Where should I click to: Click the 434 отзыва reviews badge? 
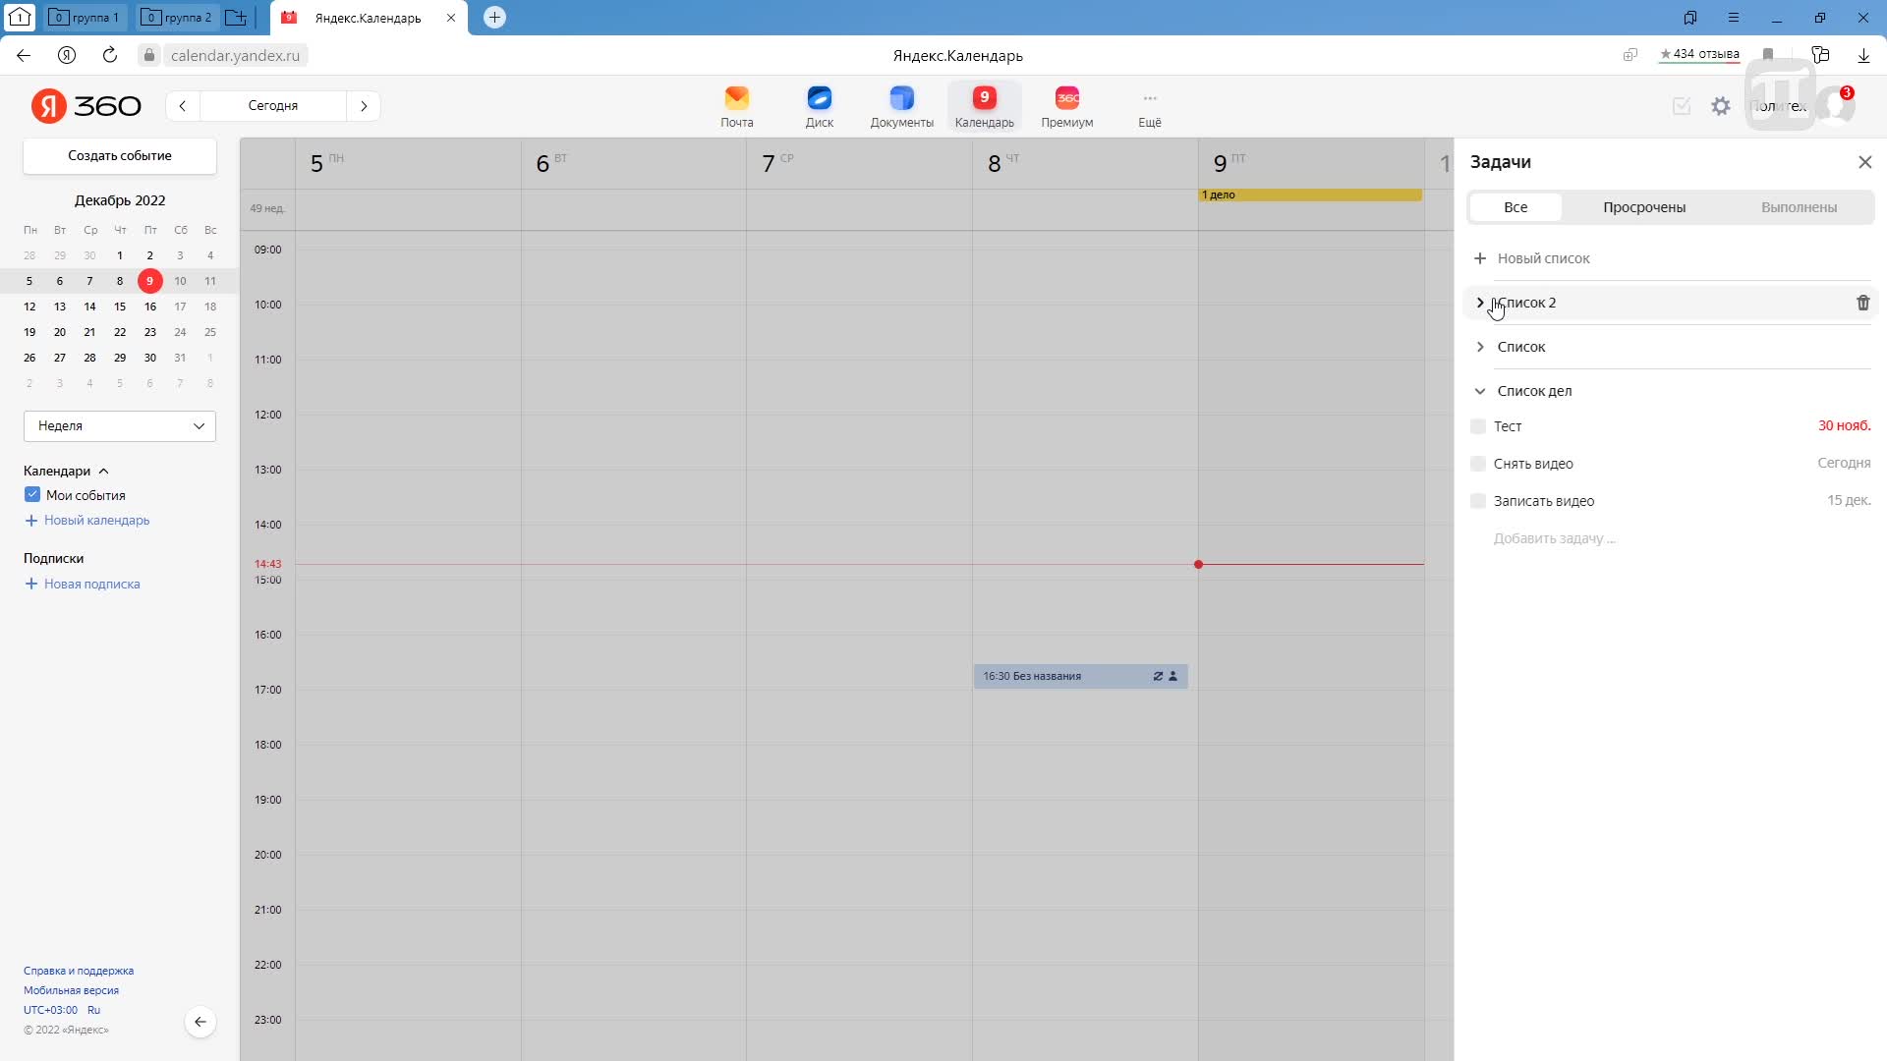coord(1698,55)
